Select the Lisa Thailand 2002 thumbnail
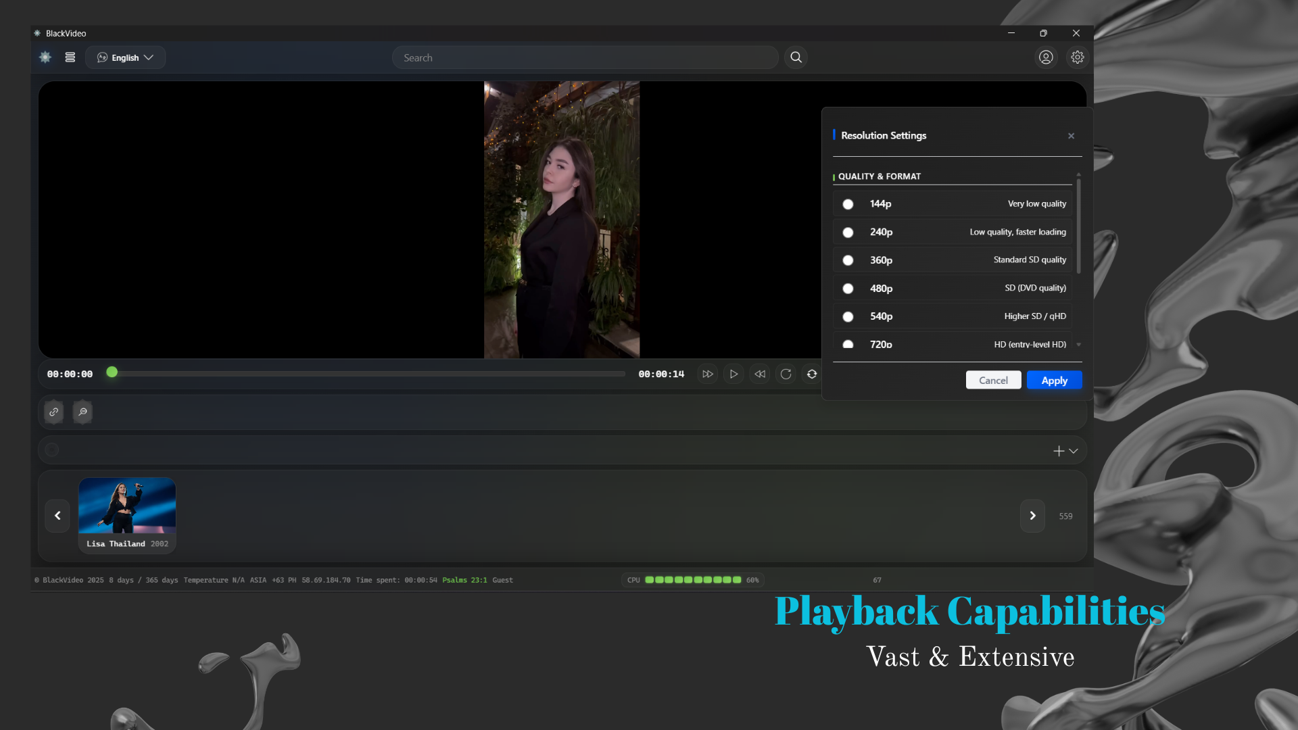 point(127,515)
